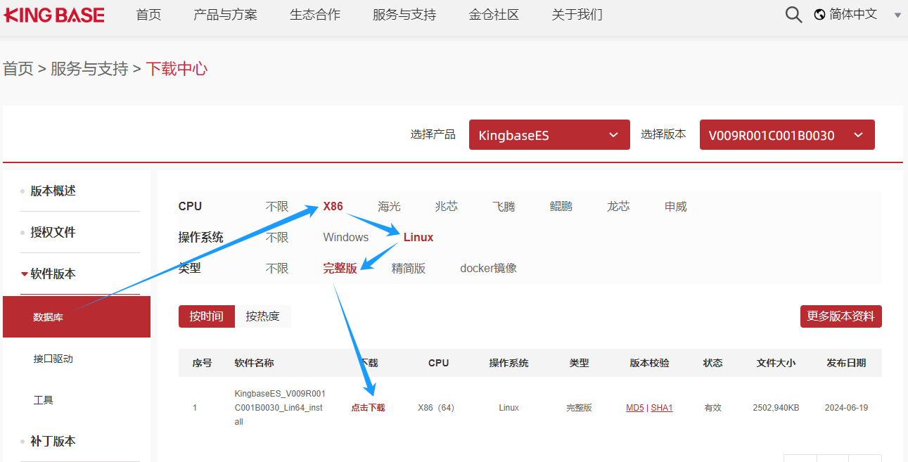Open the version V009R001C001B0030 dropdown
Image resolution: width=908 pixels, height=462 pixels.
(x=786, y=135)
